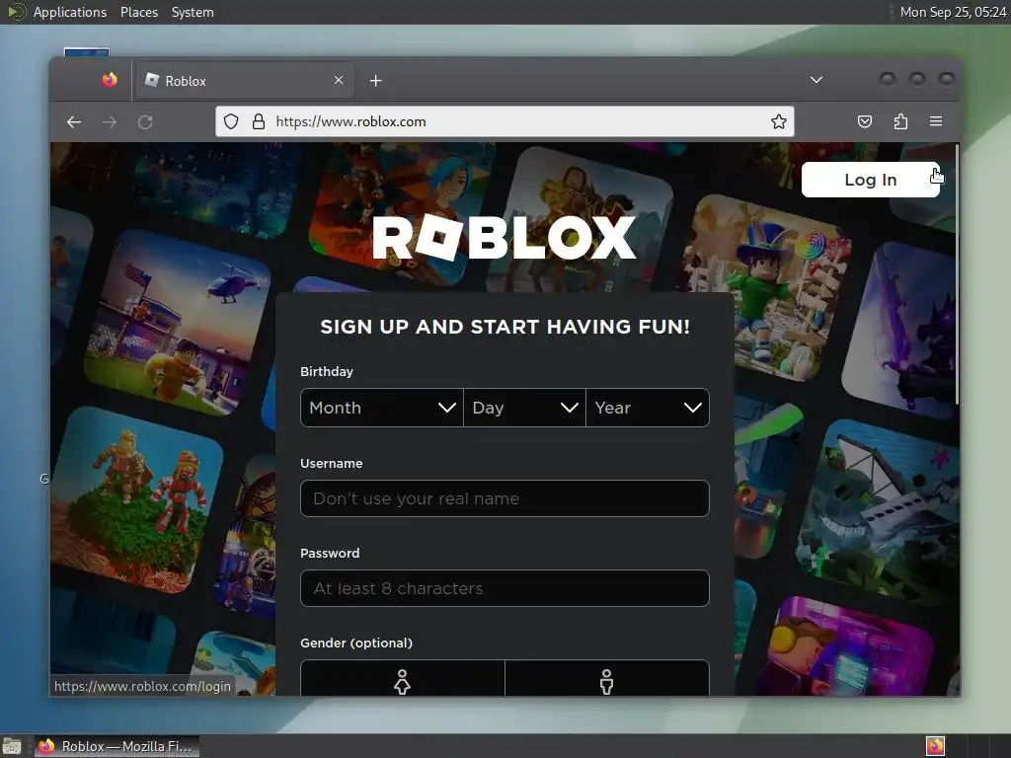Click the Roblox logo
The width and height of the screenshot is (1011, 758).
[x=505, y=238]
